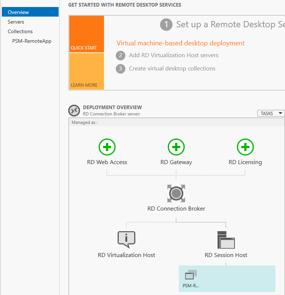Screen dimensions: 285x295
Task: Click Virtual machine-based desktop deployment
Action: pyautogui.click(x=181, y=43)
